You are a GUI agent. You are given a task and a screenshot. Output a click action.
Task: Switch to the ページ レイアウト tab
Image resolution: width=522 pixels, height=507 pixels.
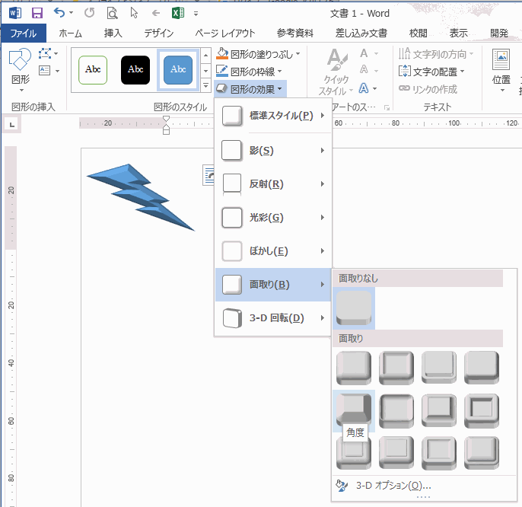pyautogui.click(x=225, y=33)
